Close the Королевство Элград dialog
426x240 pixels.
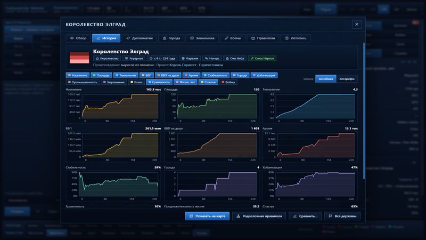point(357,25)
